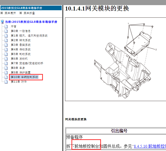
Task: Collapse all menus with 菜单折叠
Action: 29,13
